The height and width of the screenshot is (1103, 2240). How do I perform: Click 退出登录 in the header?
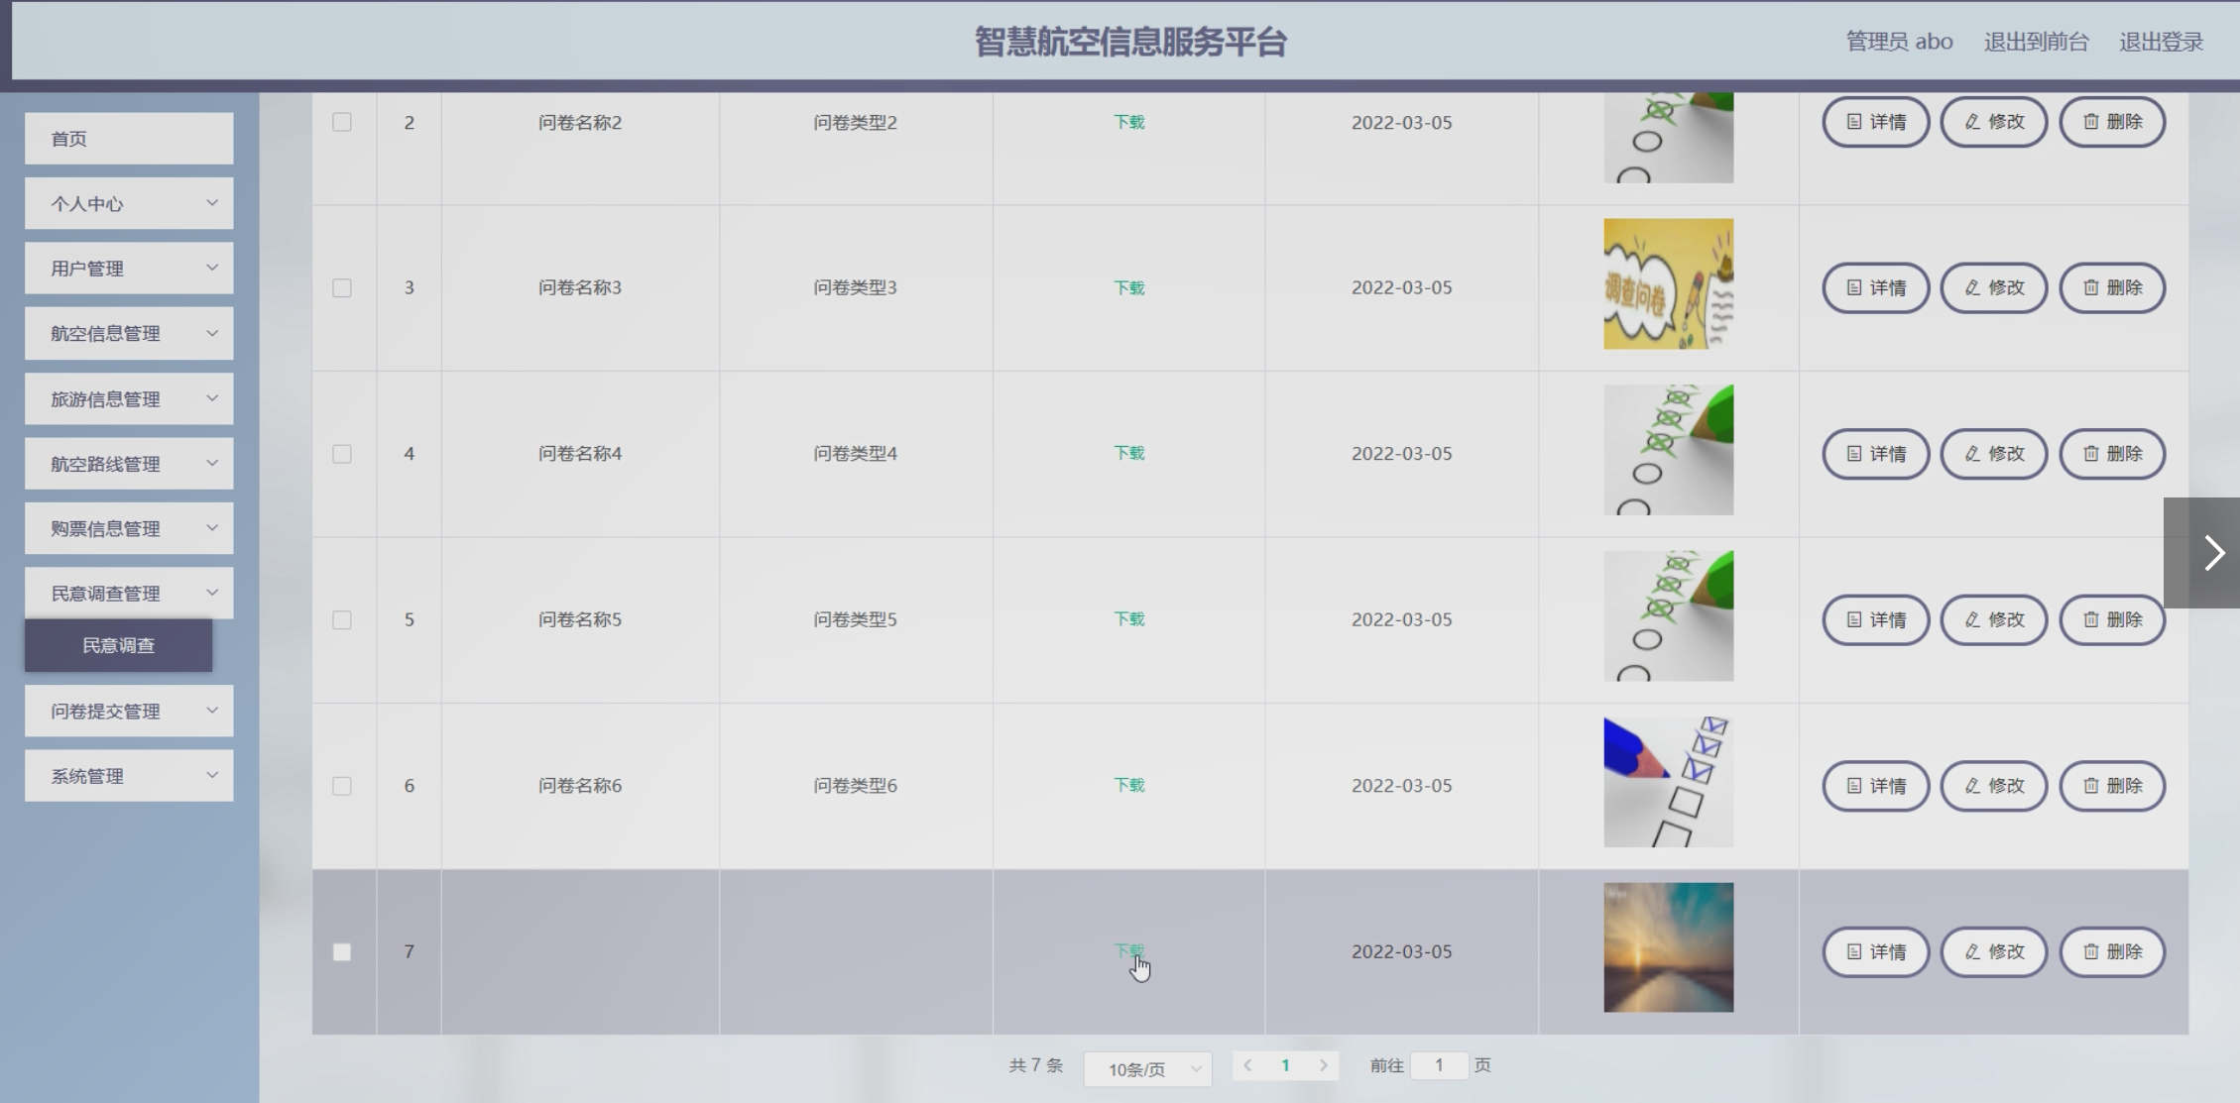2161,42
